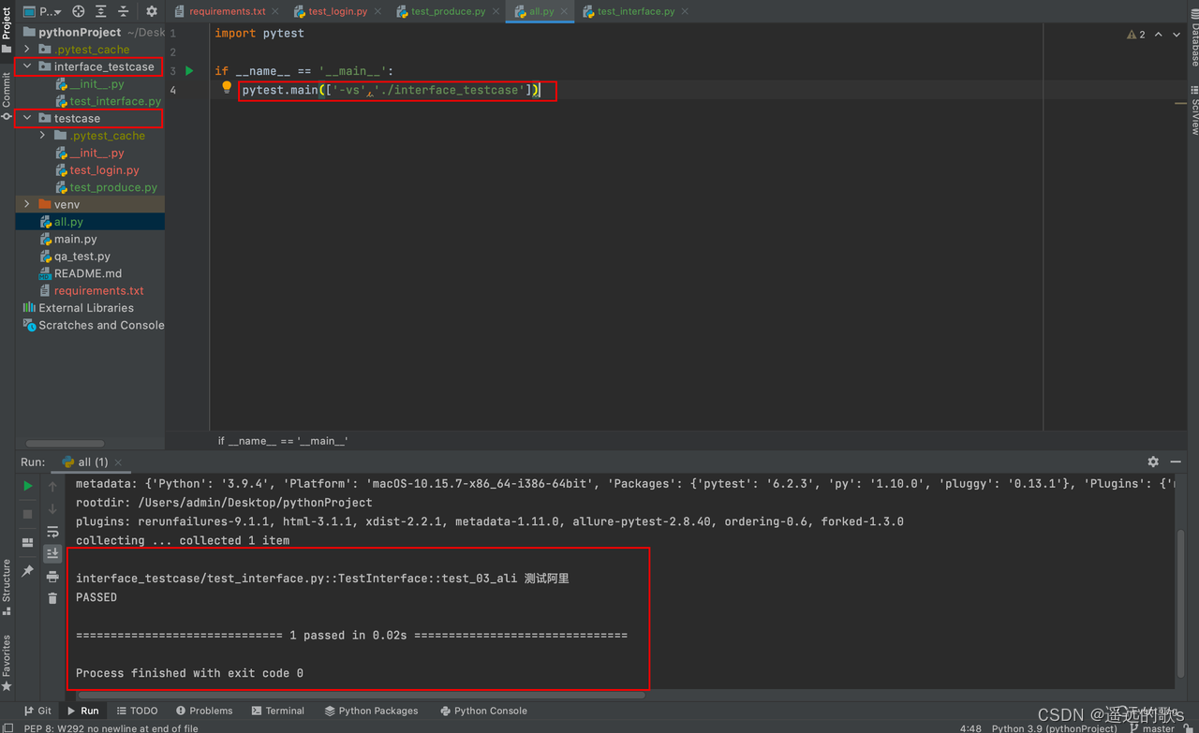
Task: Switch to requirements.txt tab
Action: [x=227, y=11]
